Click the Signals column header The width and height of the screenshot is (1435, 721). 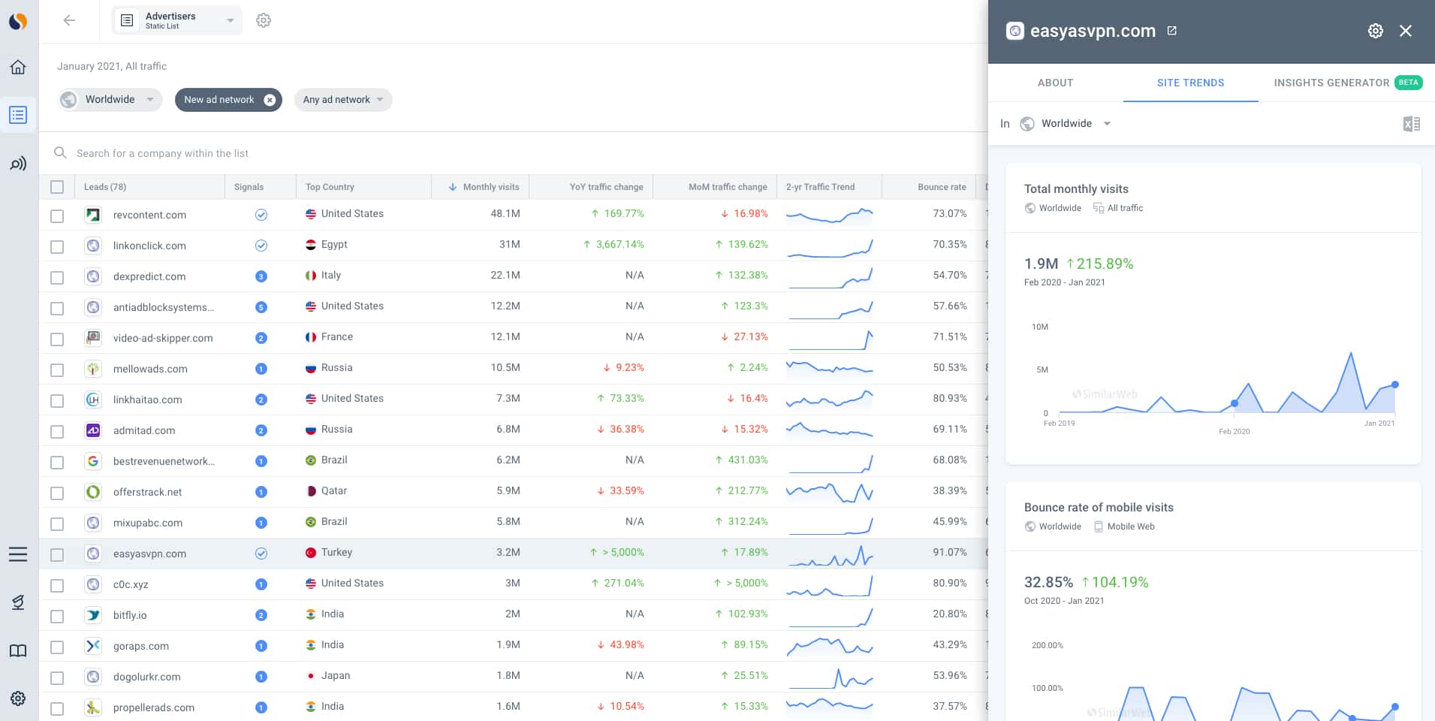point(249,187)
